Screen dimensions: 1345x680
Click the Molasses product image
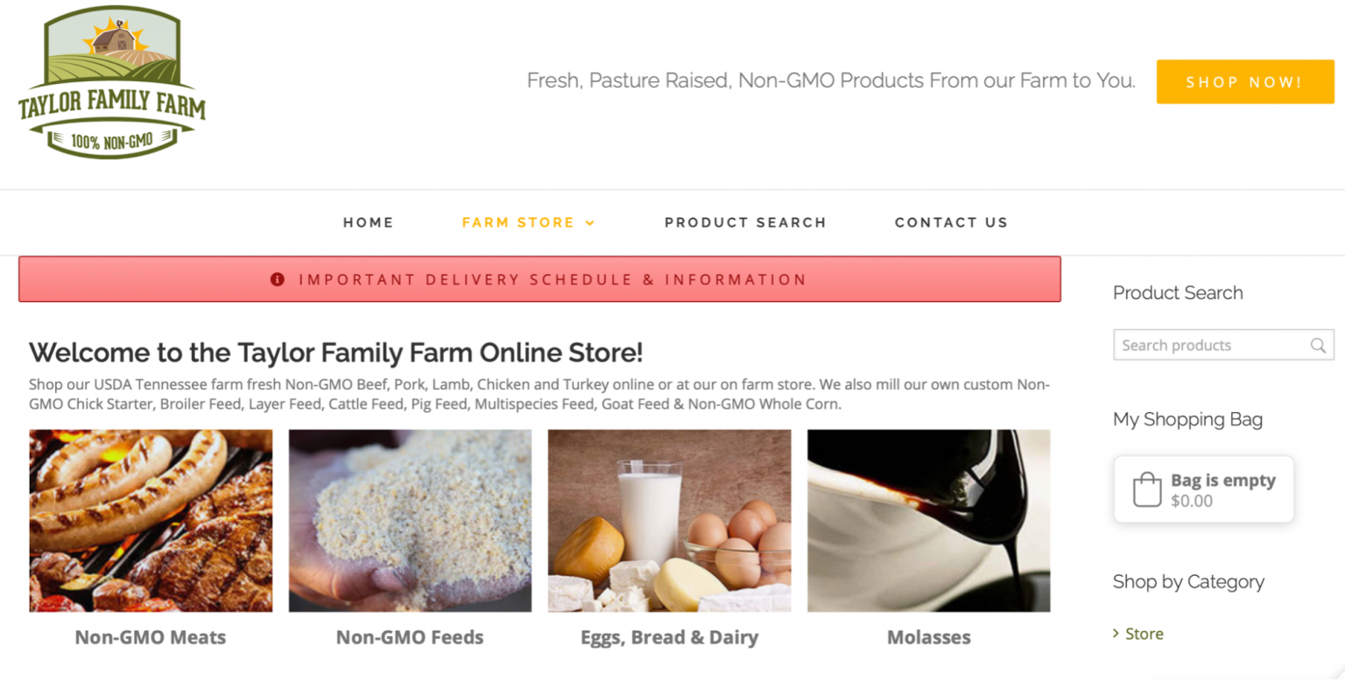click(x=928, y=519)
